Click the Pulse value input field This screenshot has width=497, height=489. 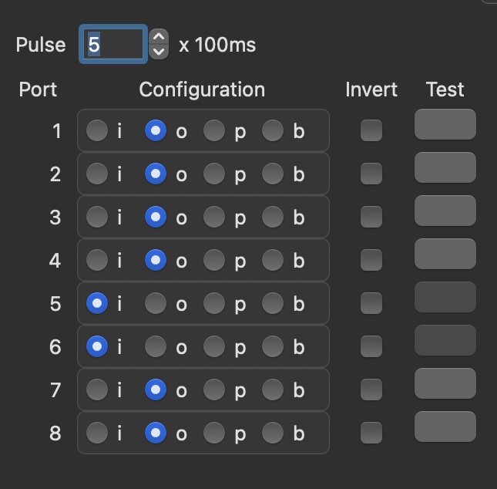pyautogui.click(x=113, y=45)
